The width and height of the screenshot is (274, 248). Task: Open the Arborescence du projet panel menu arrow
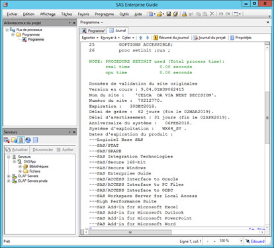click(x=69, y=22)
